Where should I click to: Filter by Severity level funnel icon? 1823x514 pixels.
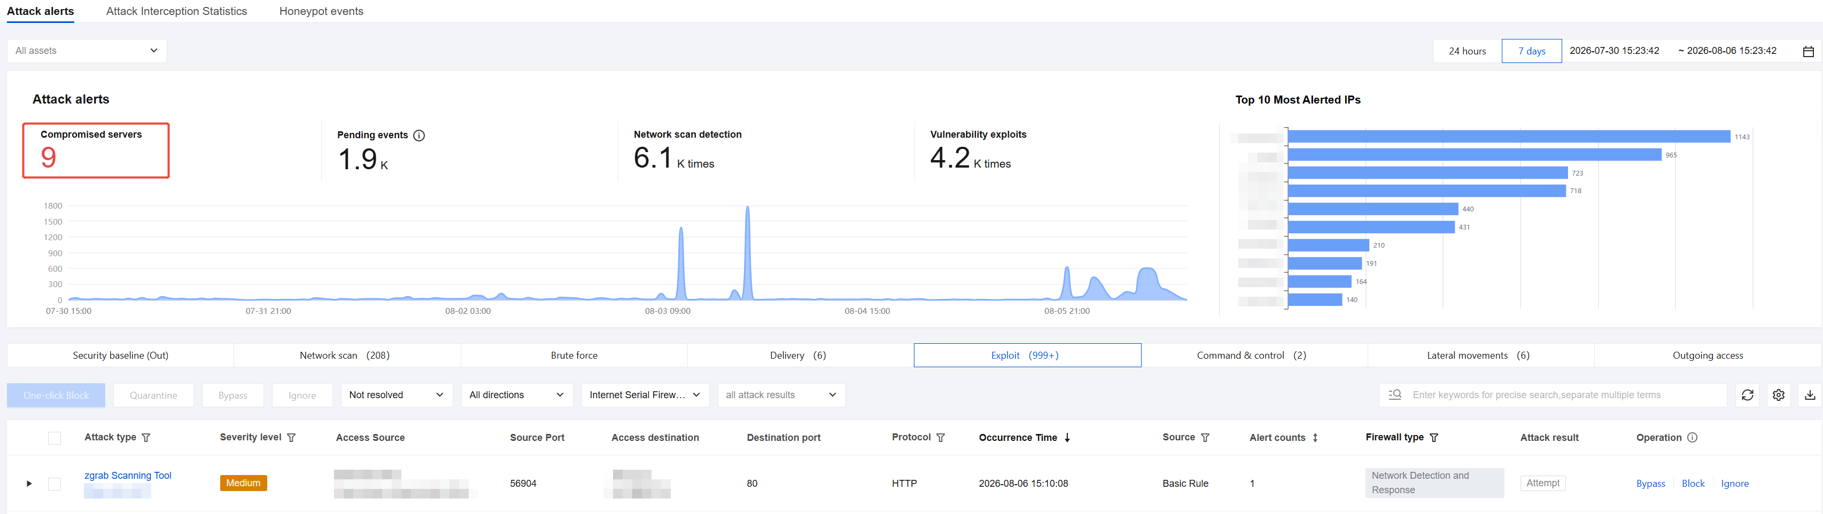click(x=291, y=438)
